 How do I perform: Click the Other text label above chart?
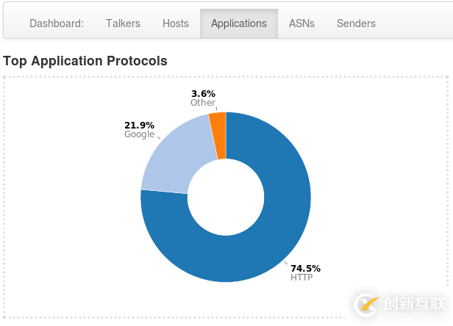203,103
